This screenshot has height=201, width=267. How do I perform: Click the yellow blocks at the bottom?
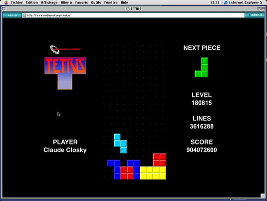[153, 173]
